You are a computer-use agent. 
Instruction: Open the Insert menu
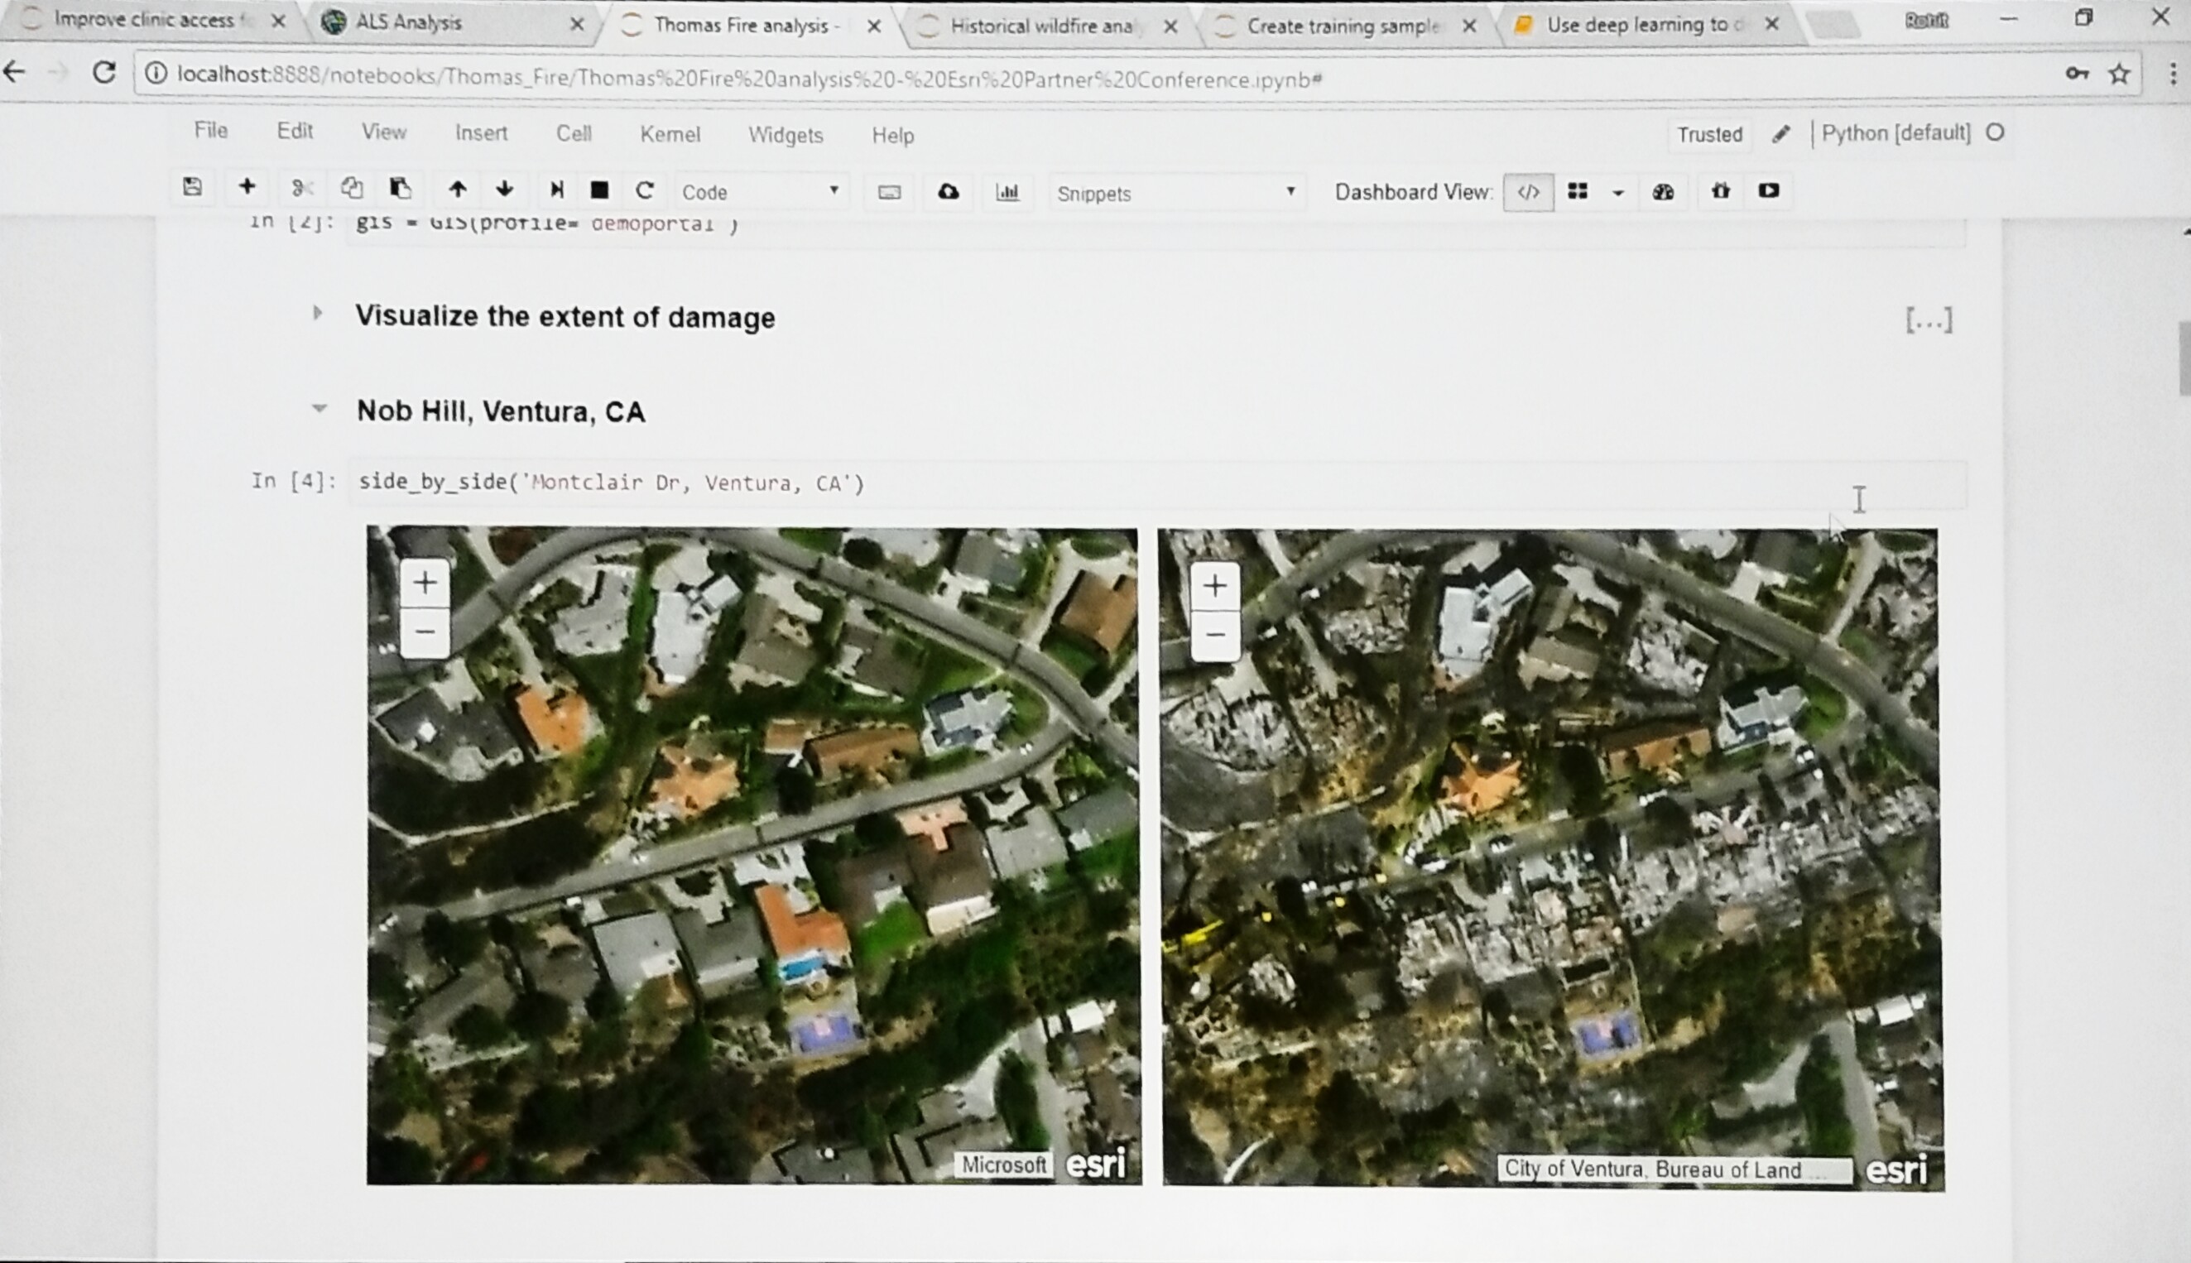(x=482, y=132)
